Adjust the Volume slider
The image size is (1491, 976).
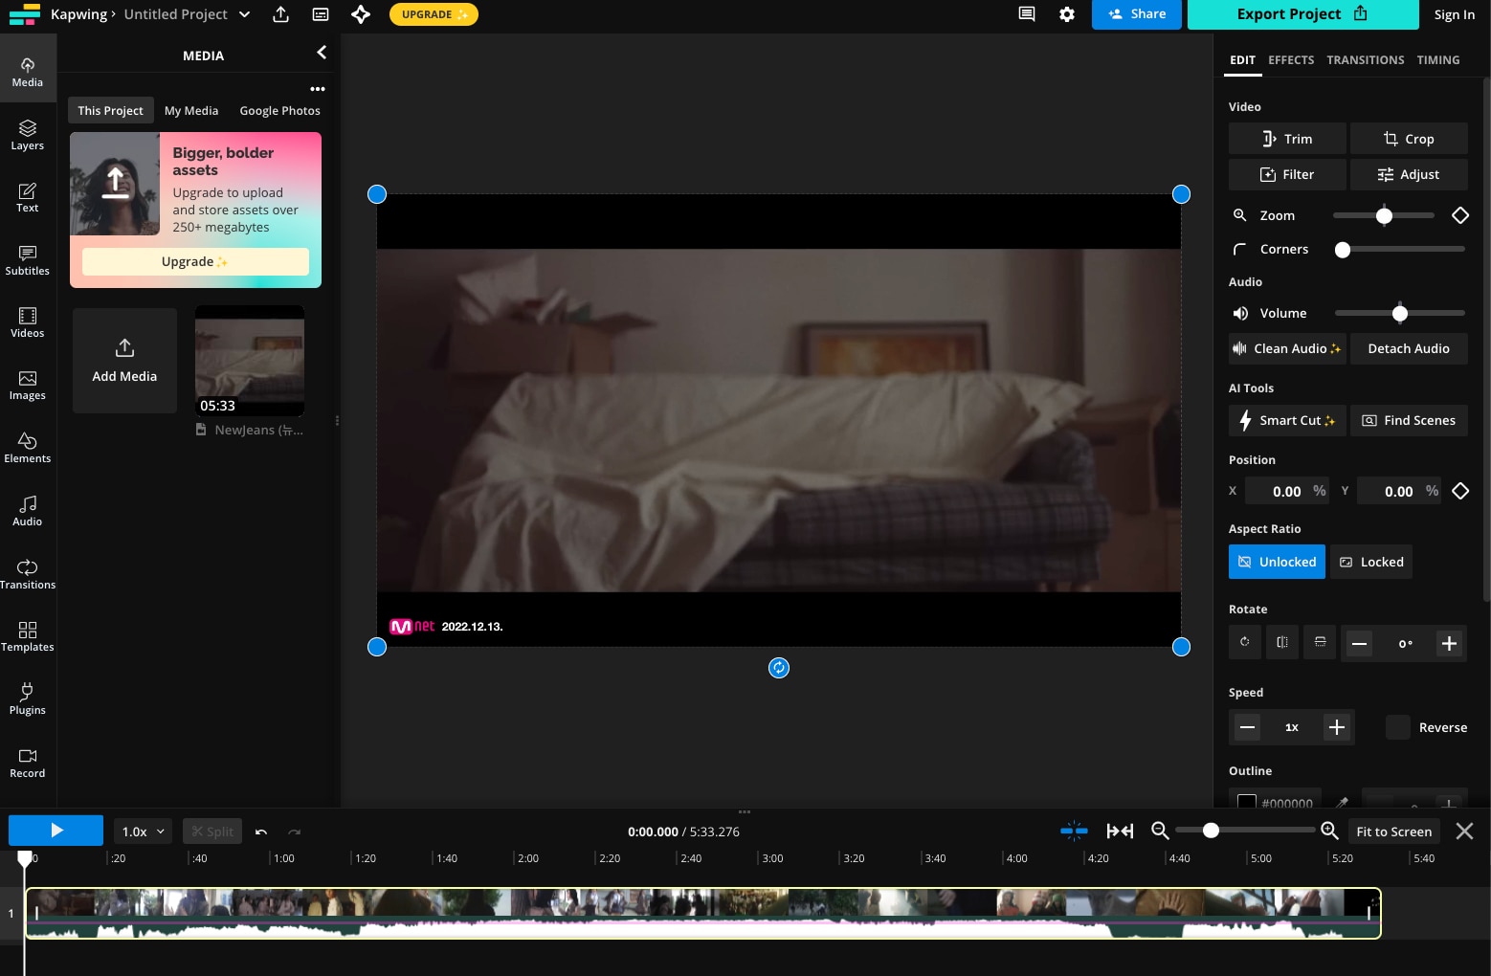[x=1400, y=313]
